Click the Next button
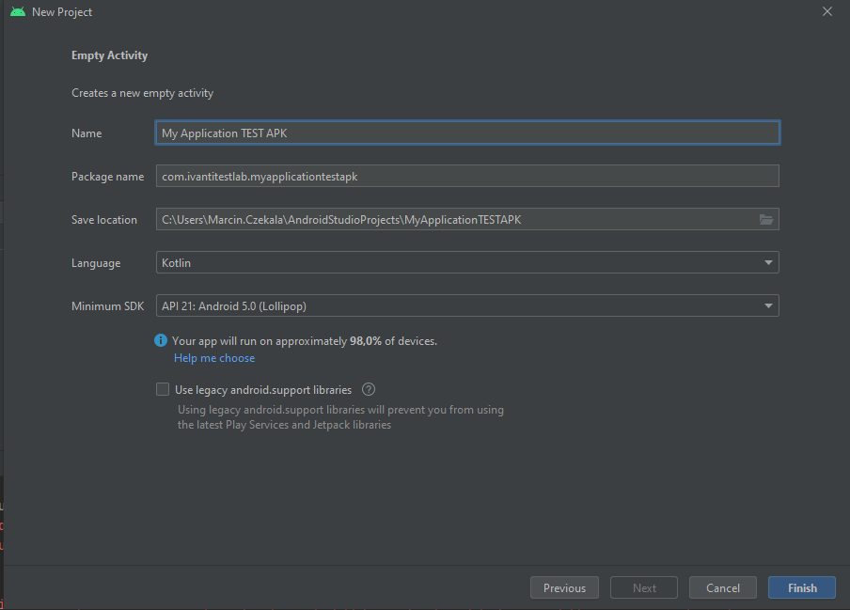850x610 pixels. point(643,587)
